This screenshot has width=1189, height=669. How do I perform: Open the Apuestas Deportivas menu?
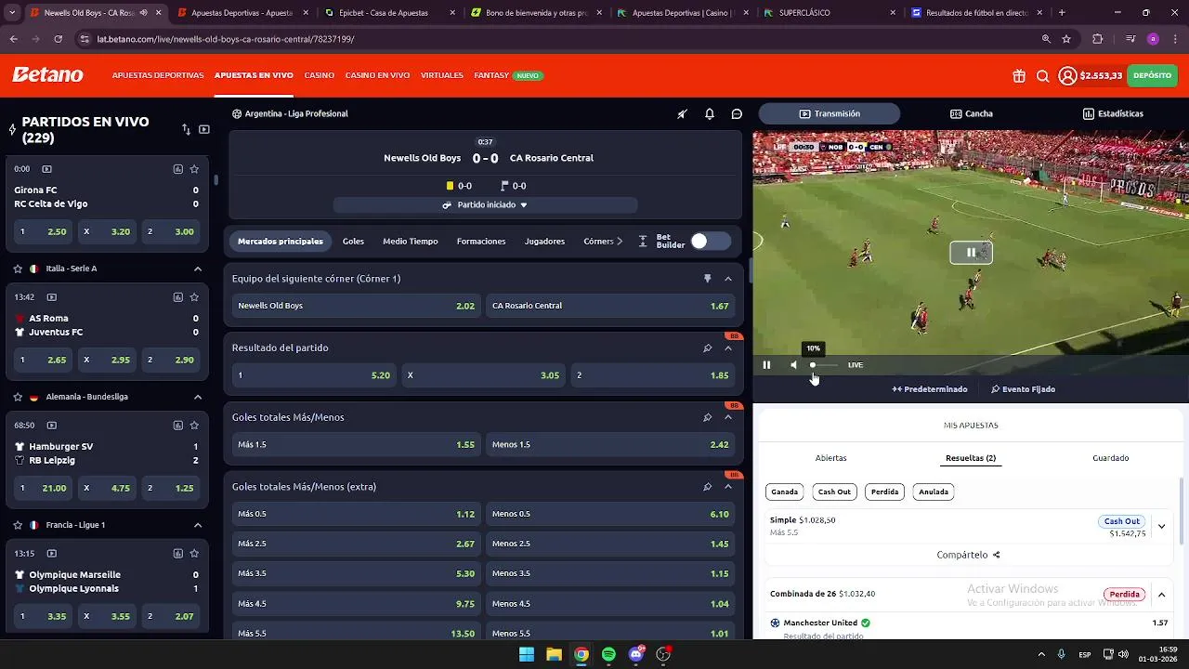point(158,75)
